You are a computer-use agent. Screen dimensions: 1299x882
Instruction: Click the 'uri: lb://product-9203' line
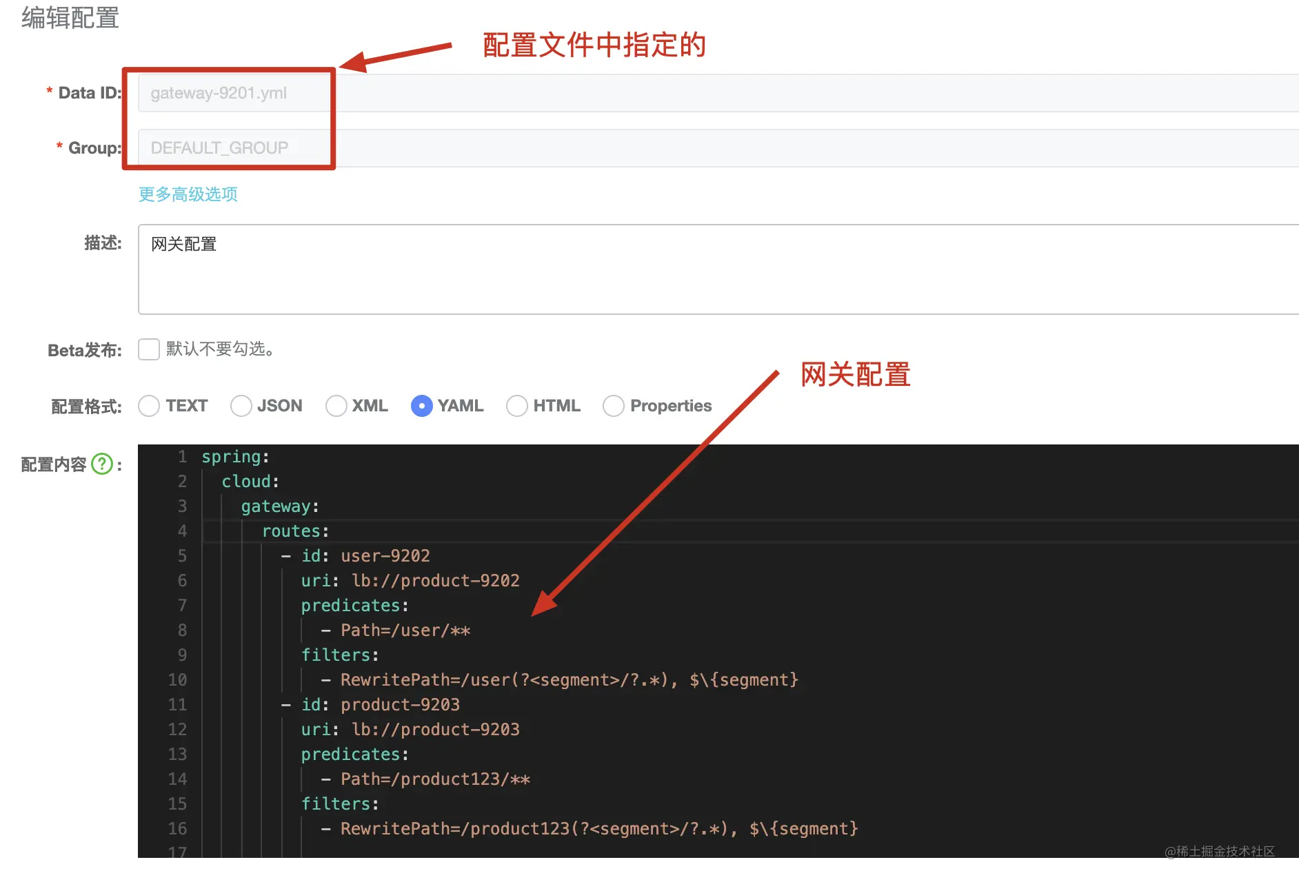[x=410, y=730]
